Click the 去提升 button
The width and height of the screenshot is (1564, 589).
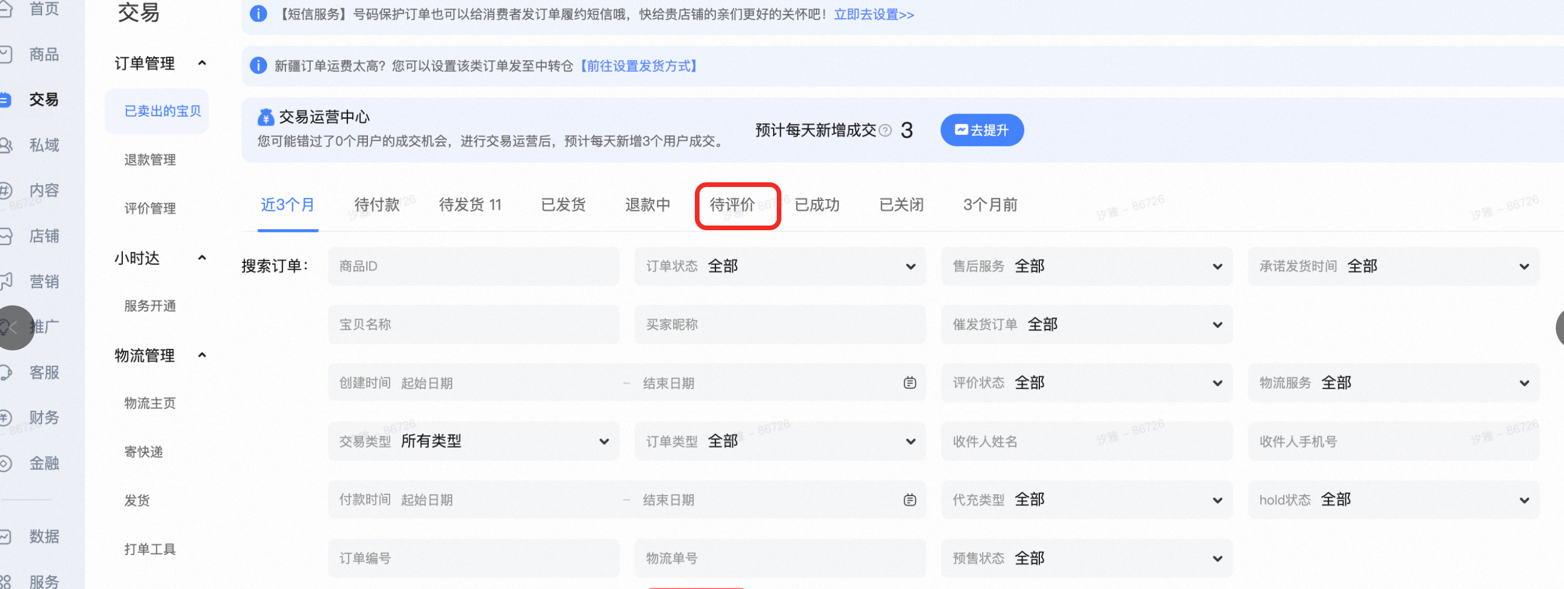tap(982, 130)
